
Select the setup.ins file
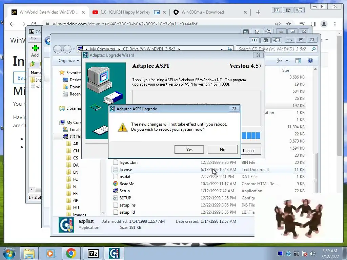coord(184,205)
